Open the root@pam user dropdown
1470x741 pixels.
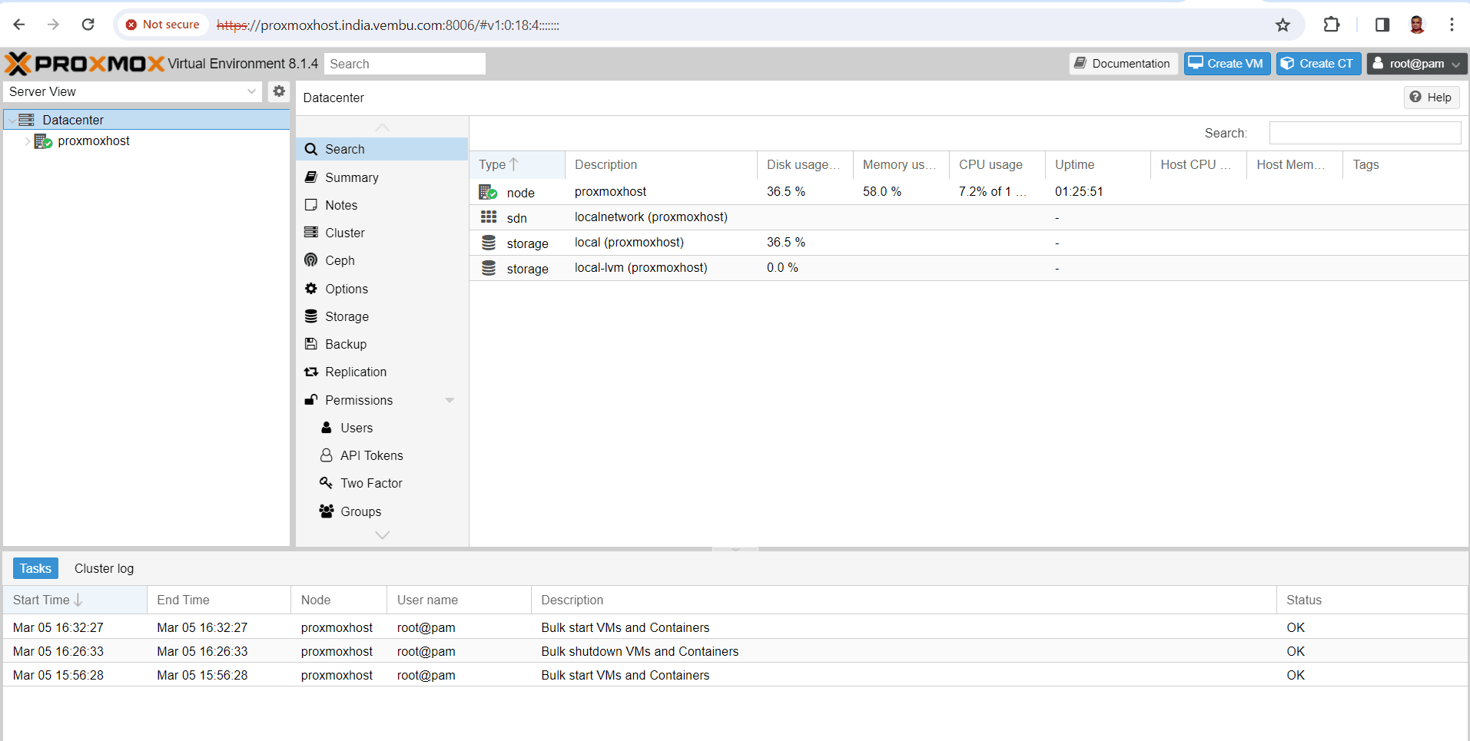click(1417, 64)
